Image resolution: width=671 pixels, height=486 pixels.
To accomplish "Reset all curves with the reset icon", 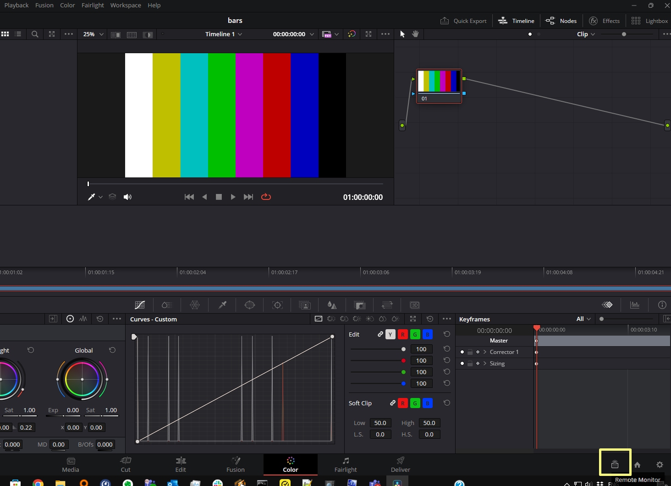I will pos(430,319).
